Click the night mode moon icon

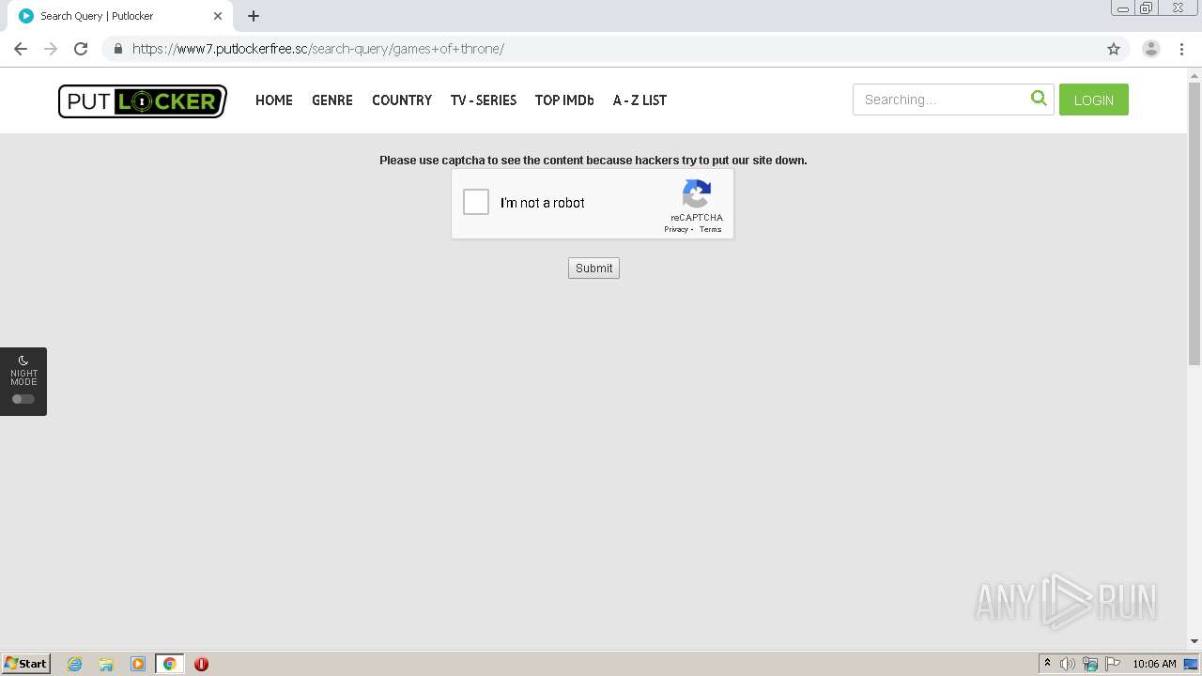tap(23, 361)
